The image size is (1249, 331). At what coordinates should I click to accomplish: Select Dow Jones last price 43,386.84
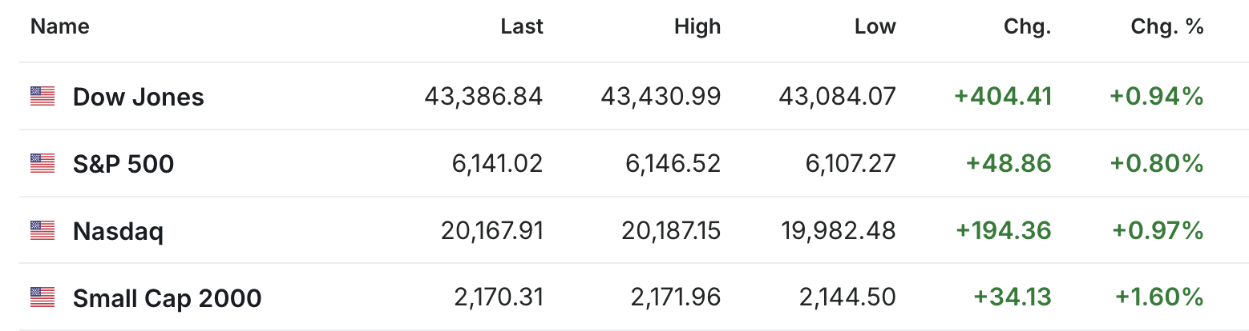[x=483, y=97]
